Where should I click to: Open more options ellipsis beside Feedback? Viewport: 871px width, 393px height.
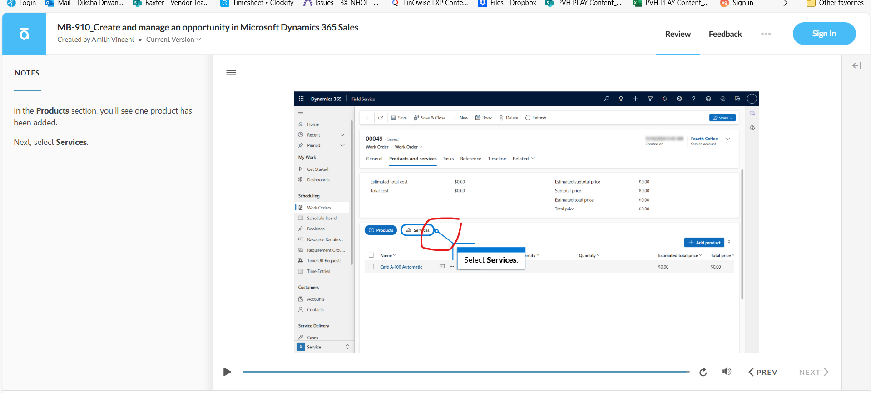click(x=766, y=34)
